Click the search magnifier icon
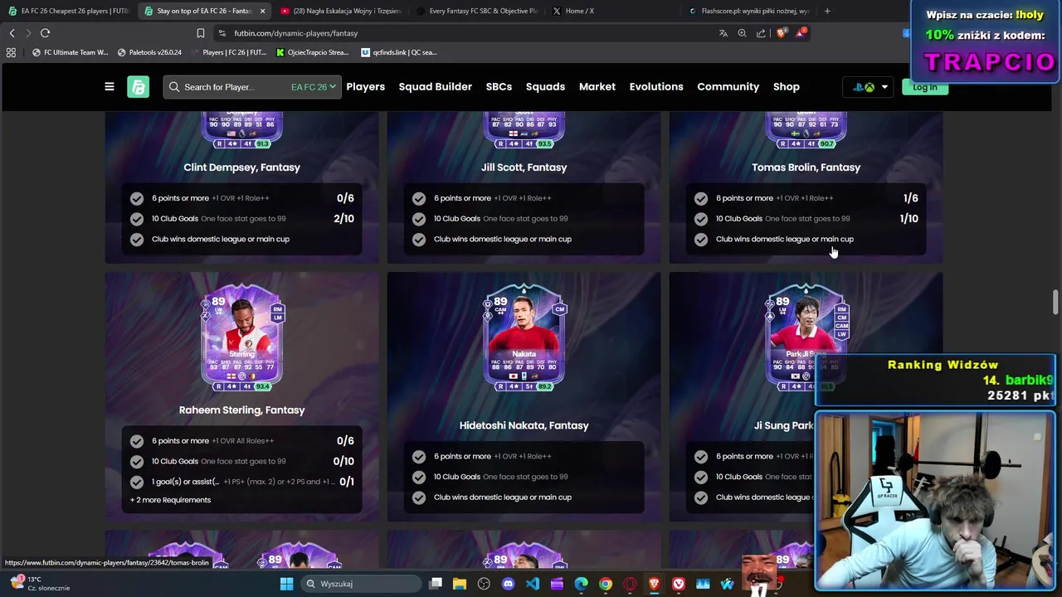The height and width of the screenshot is (597, 1062). coord(173,87)
